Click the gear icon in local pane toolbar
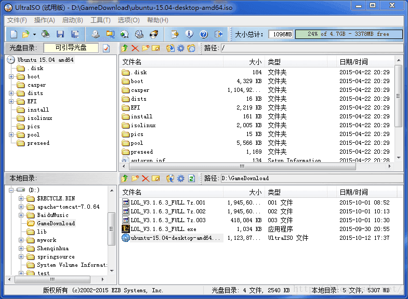 click(x=180, y=179)
